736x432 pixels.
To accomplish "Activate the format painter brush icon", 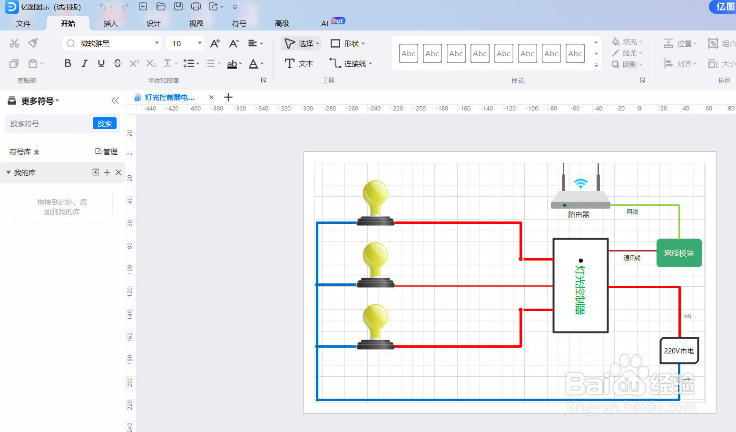I will [33, 43].
